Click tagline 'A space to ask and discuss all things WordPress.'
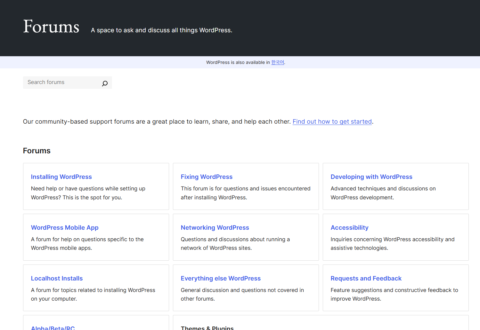Viewport: 480px width, 330px height. pos(161,30)
